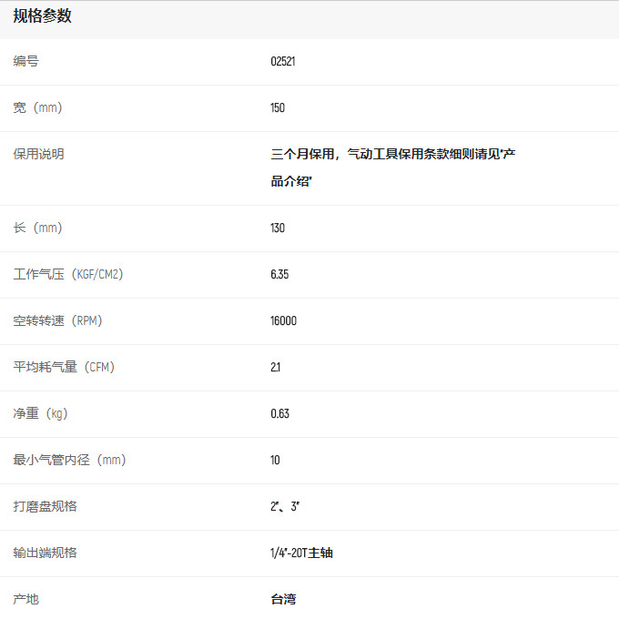Select the 编号 row label
619x619 pixels.
coord(26,62)
